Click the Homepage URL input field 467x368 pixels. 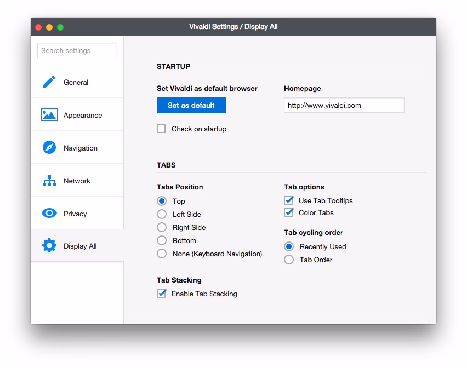(x=344, y=105)
